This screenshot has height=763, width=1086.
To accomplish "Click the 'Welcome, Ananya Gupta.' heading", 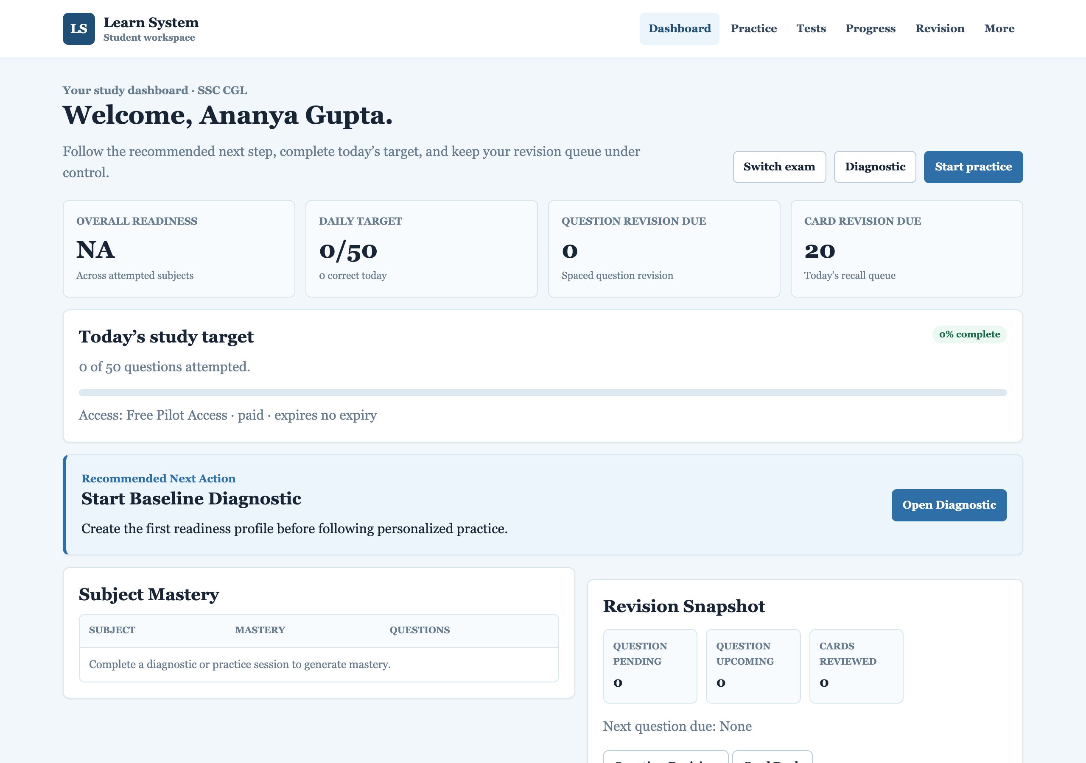I will (x=227, y=115).
